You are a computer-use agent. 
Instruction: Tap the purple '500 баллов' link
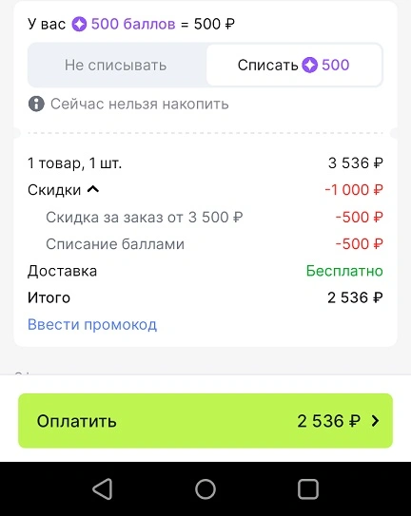[133, 24]
